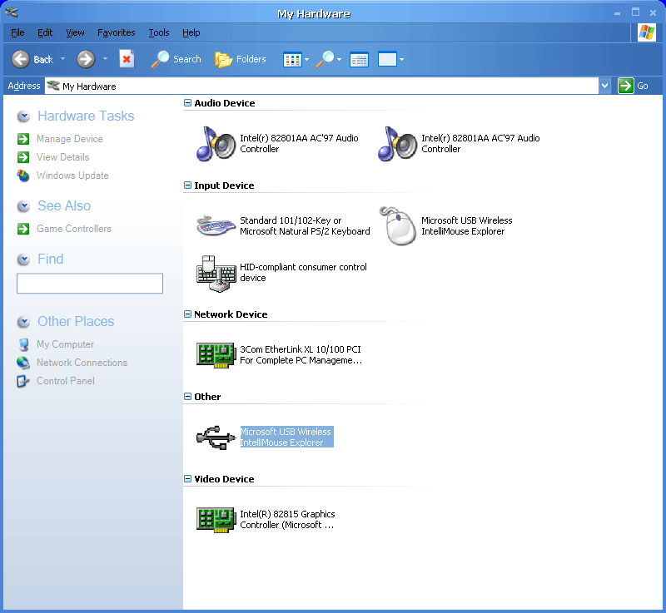Open the Favorites menu

(x=116, y=32)
